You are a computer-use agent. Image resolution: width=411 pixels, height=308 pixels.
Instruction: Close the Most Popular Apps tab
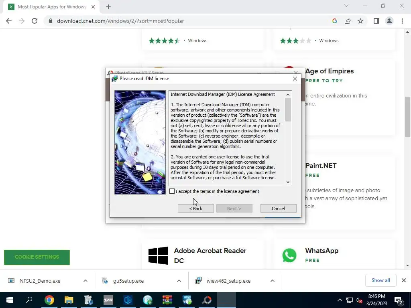click(93, 7)
